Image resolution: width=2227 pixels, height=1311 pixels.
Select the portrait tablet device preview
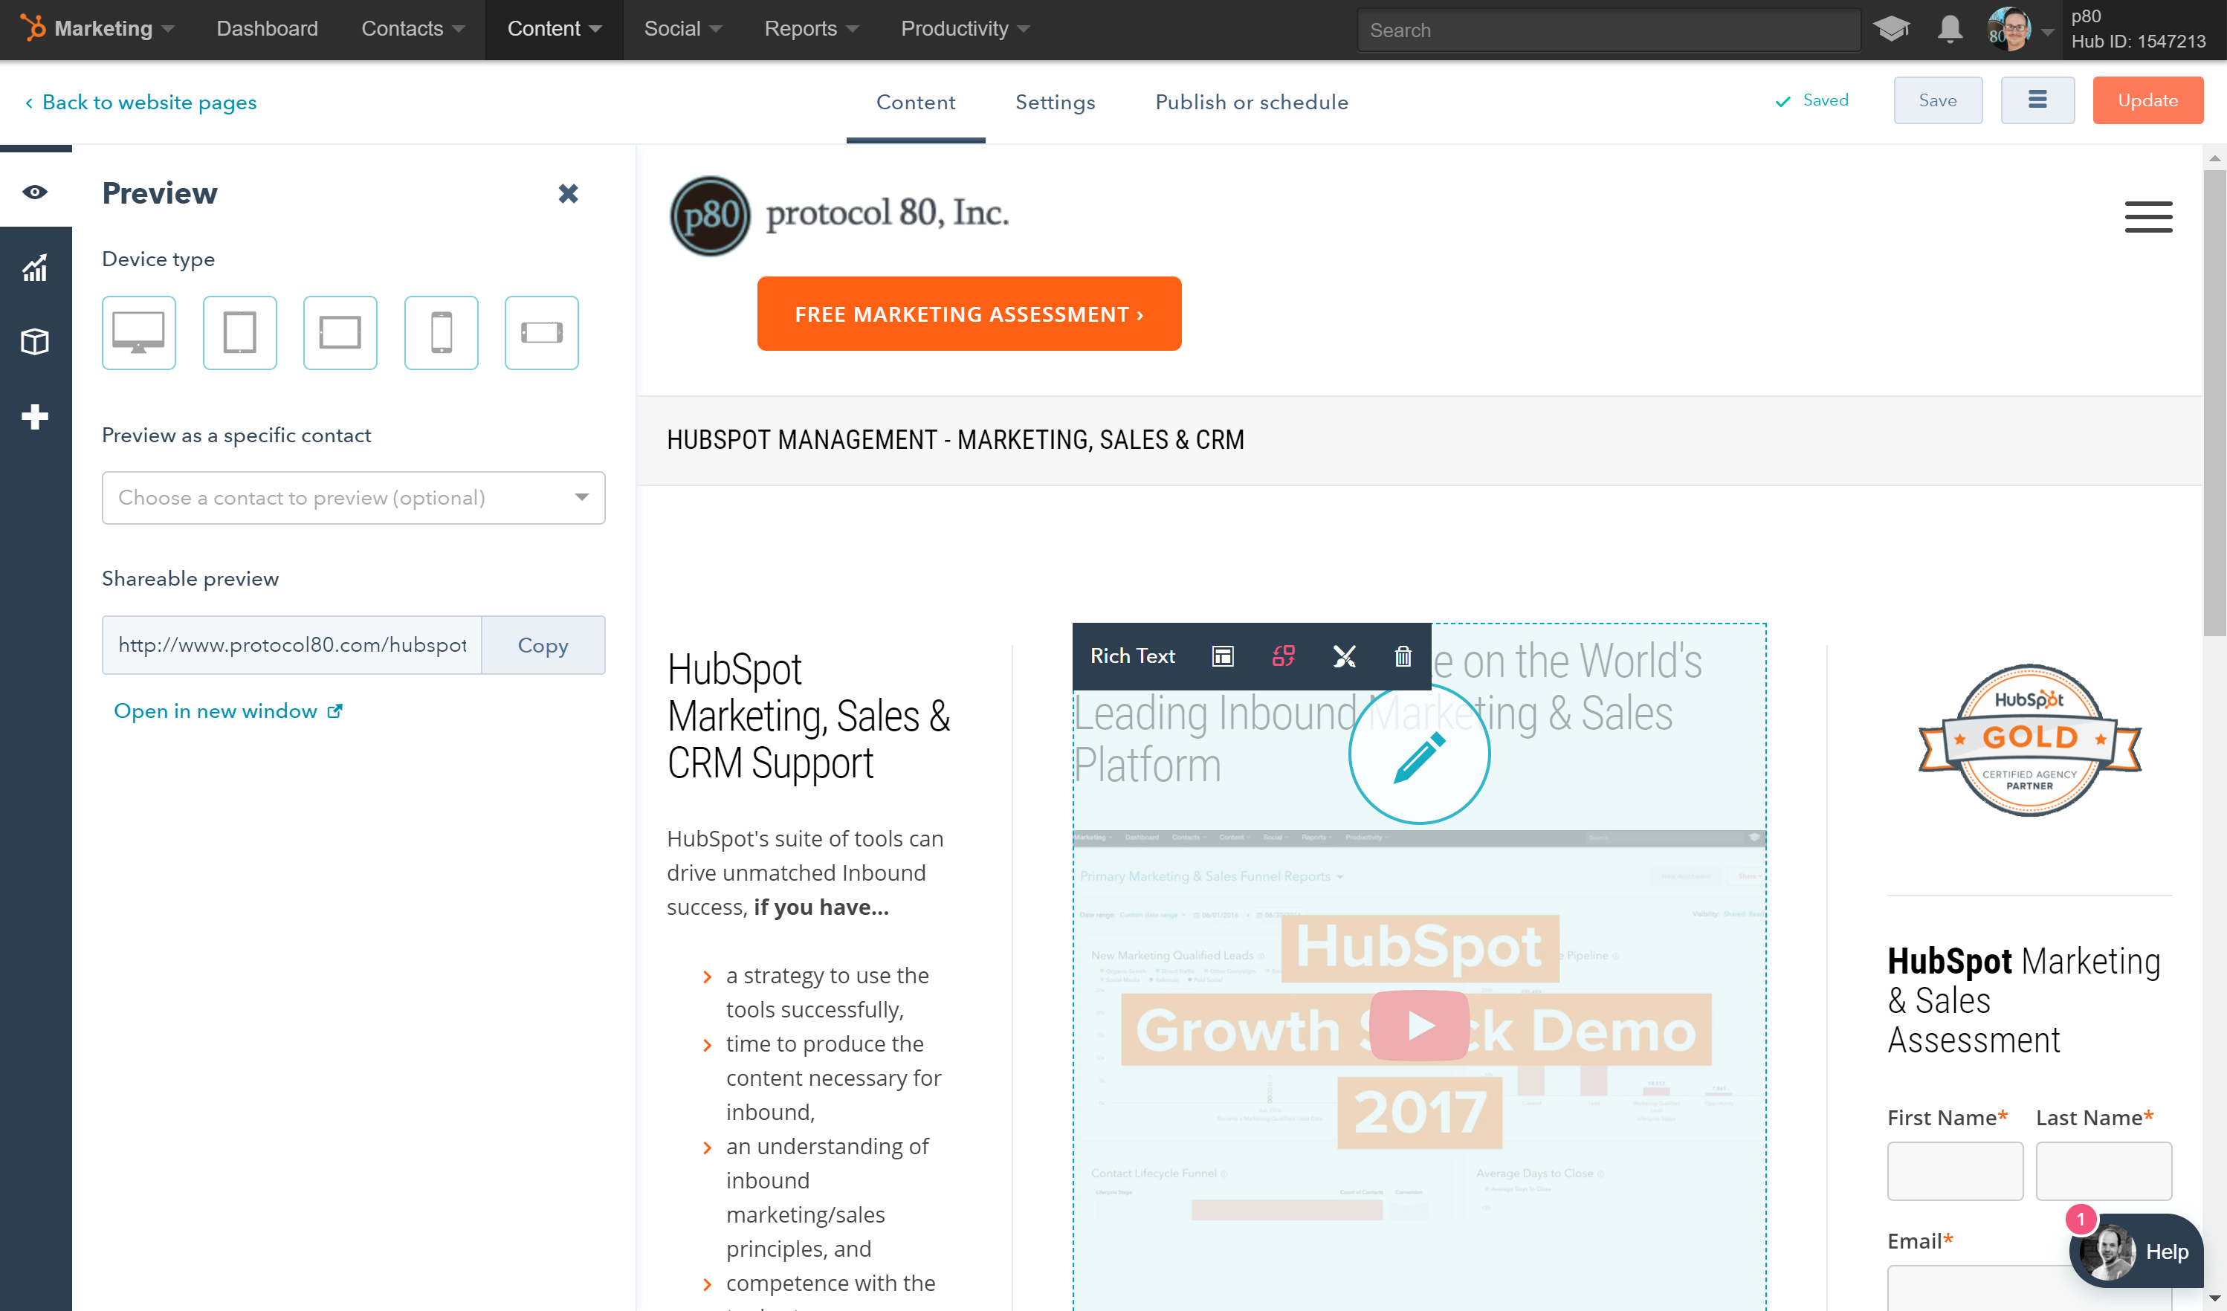pyautogui.click(x=239, y=332)
